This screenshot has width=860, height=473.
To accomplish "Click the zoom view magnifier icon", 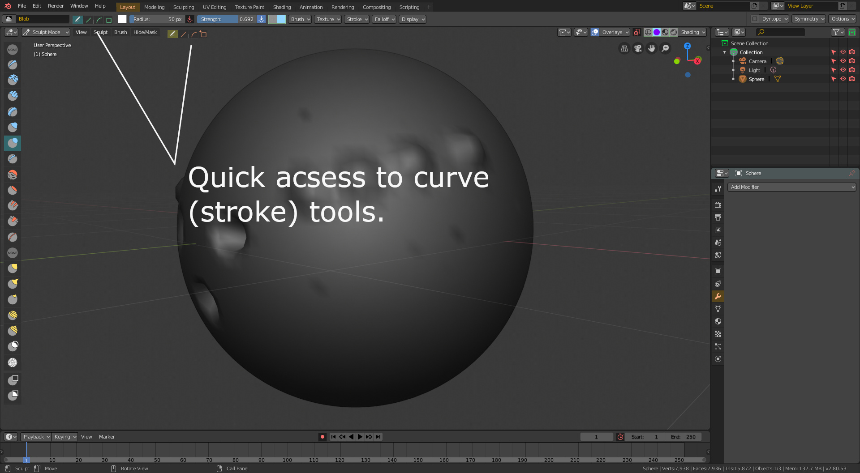I will pyautogui.click(x=666, y=48).
